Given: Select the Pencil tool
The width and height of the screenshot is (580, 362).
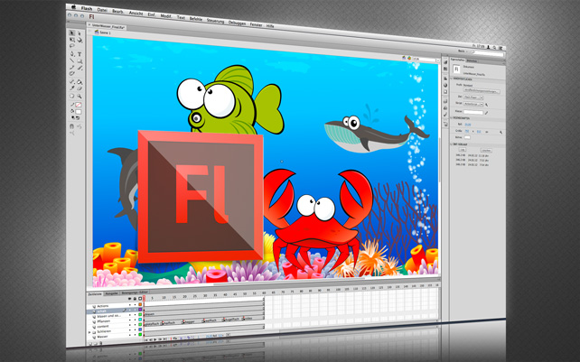Looking at the screenshot, I should [71, 68].
